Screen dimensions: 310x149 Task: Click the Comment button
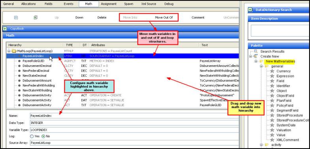198,18
